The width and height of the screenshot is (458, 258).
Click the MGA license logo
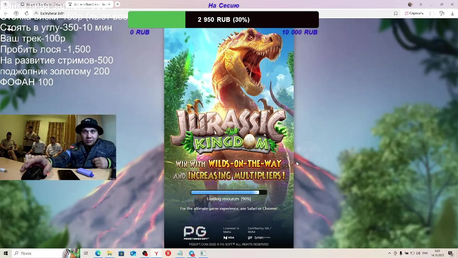click(229, 238)
